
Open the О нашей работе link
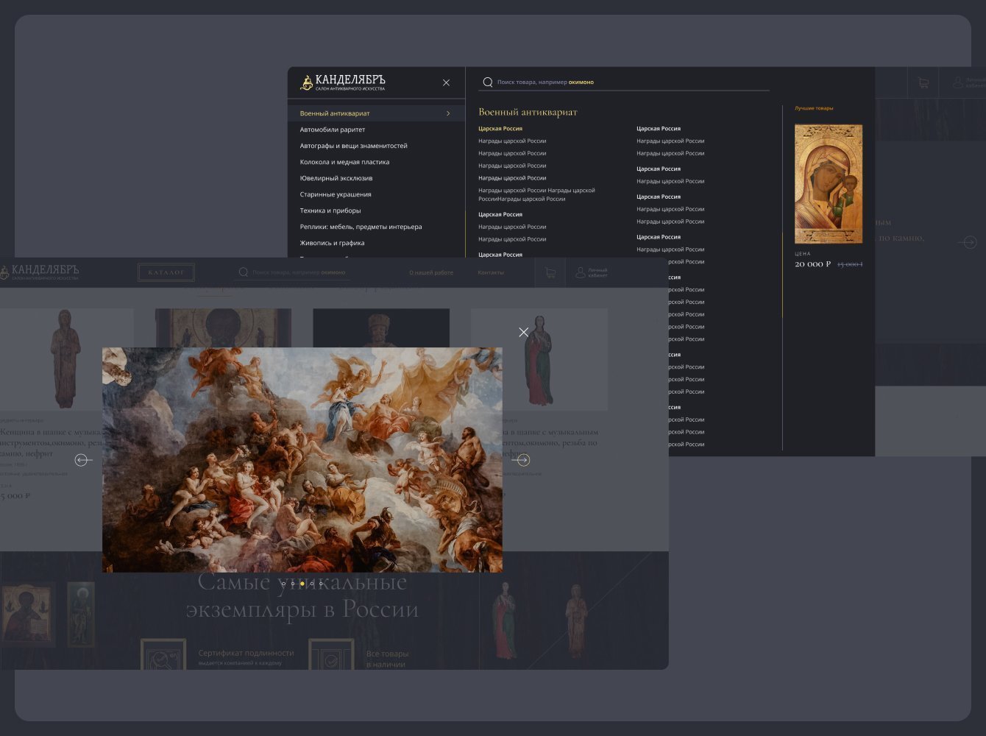pos(431,272)
